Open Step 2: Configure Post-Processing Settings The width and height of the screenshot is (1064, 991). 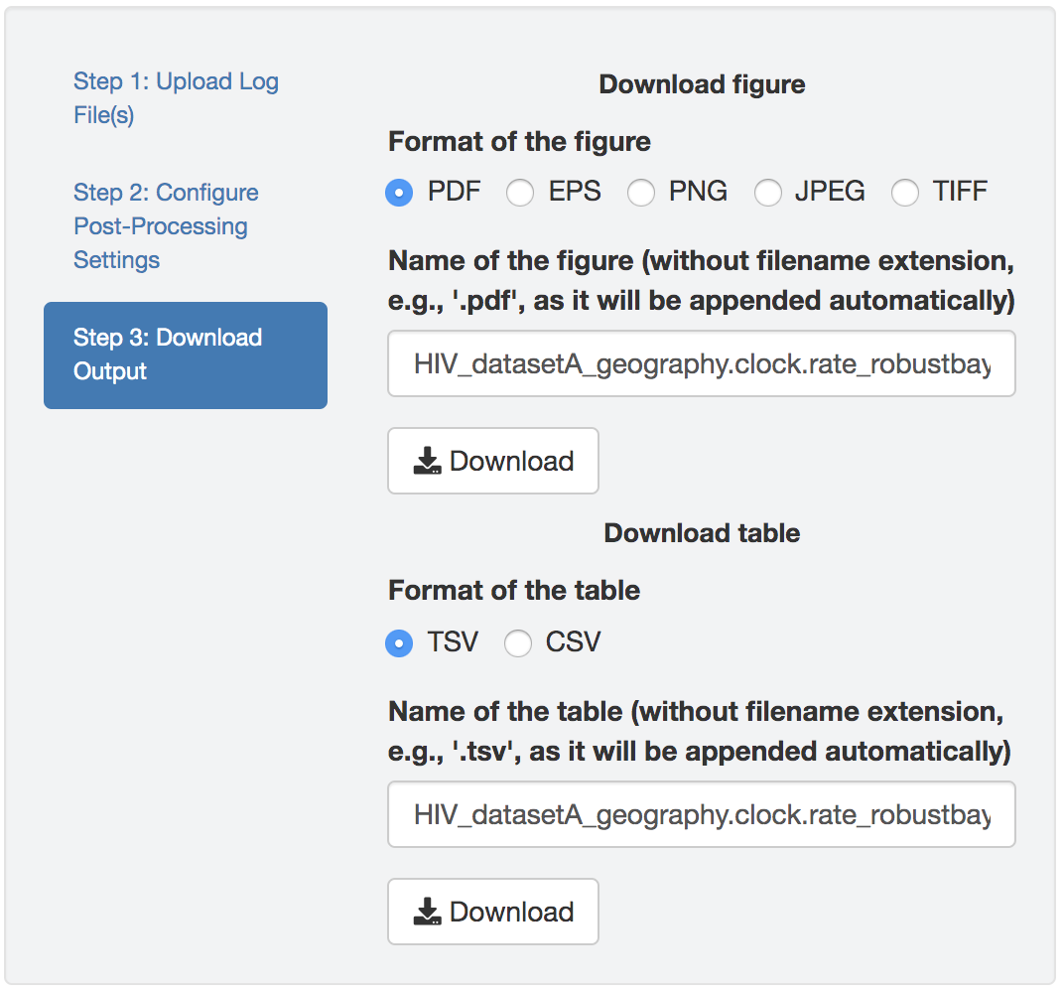(x=166, y=226)
